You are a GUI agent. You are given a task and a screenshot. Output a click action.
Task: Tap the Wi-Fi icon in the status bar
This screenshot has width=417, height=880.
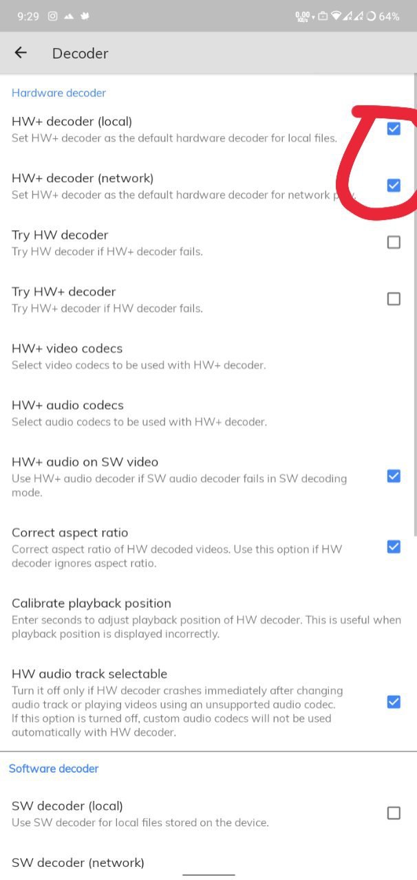[336, 16]
